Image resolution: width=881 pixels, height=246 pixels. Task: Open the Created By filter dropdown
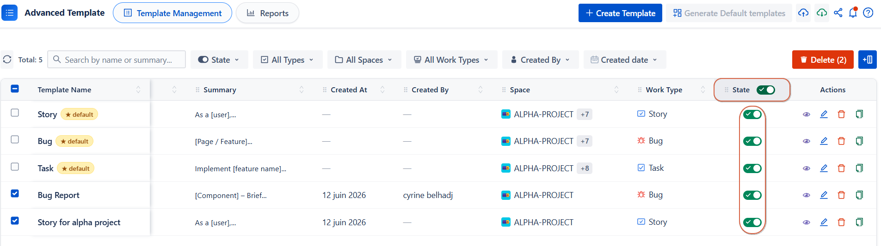point(540,60)
